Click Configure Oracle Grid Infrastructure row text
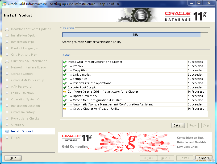217x164 pixels. tap(103, 92)
